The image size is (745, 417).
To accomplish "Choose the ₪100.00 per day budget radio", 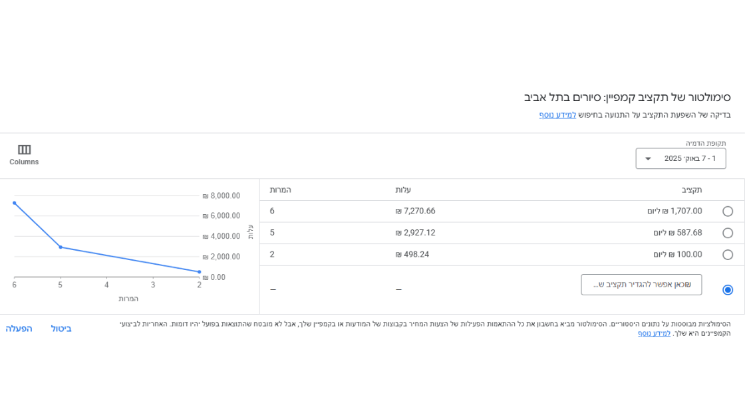I will click(x=728, y=255).
